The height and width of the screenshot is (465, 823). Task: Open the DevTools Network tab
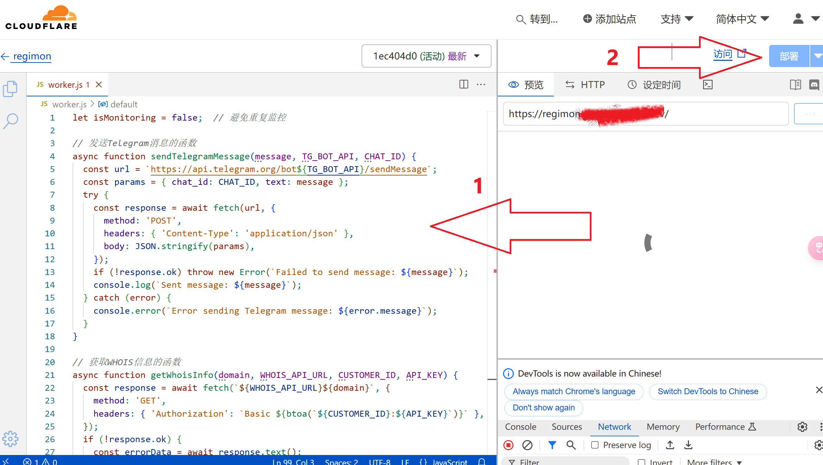(x=614, y=427)
